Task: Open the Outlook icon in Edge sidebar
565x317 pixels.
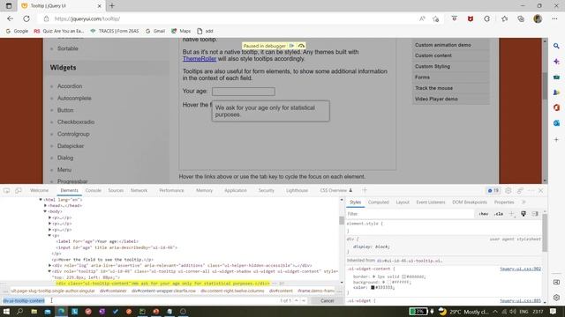Action: pos(556,123)
